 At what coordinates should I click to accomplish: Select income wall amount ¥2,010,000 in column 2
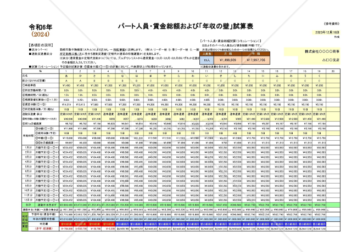click(x=80, y=219)
